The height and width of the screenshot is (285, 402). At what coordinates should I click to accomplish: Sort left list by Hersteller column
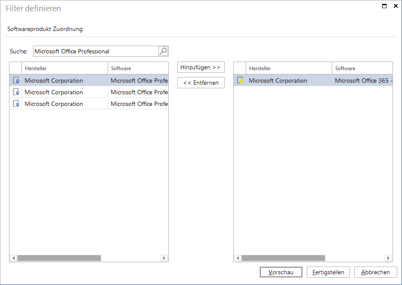coord(65,68)
